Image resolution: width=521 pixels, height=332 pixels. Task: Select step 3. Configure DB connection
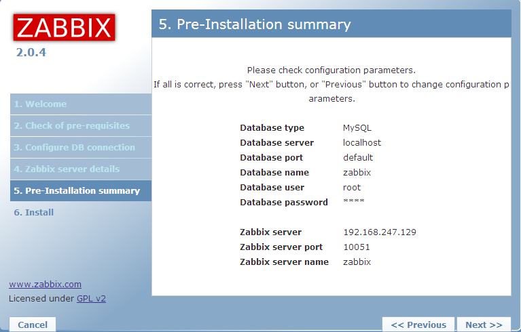(x=81, y=148)
